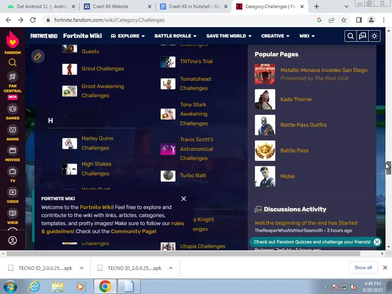Open Harley Quinn Challenges link

[98, 143]
